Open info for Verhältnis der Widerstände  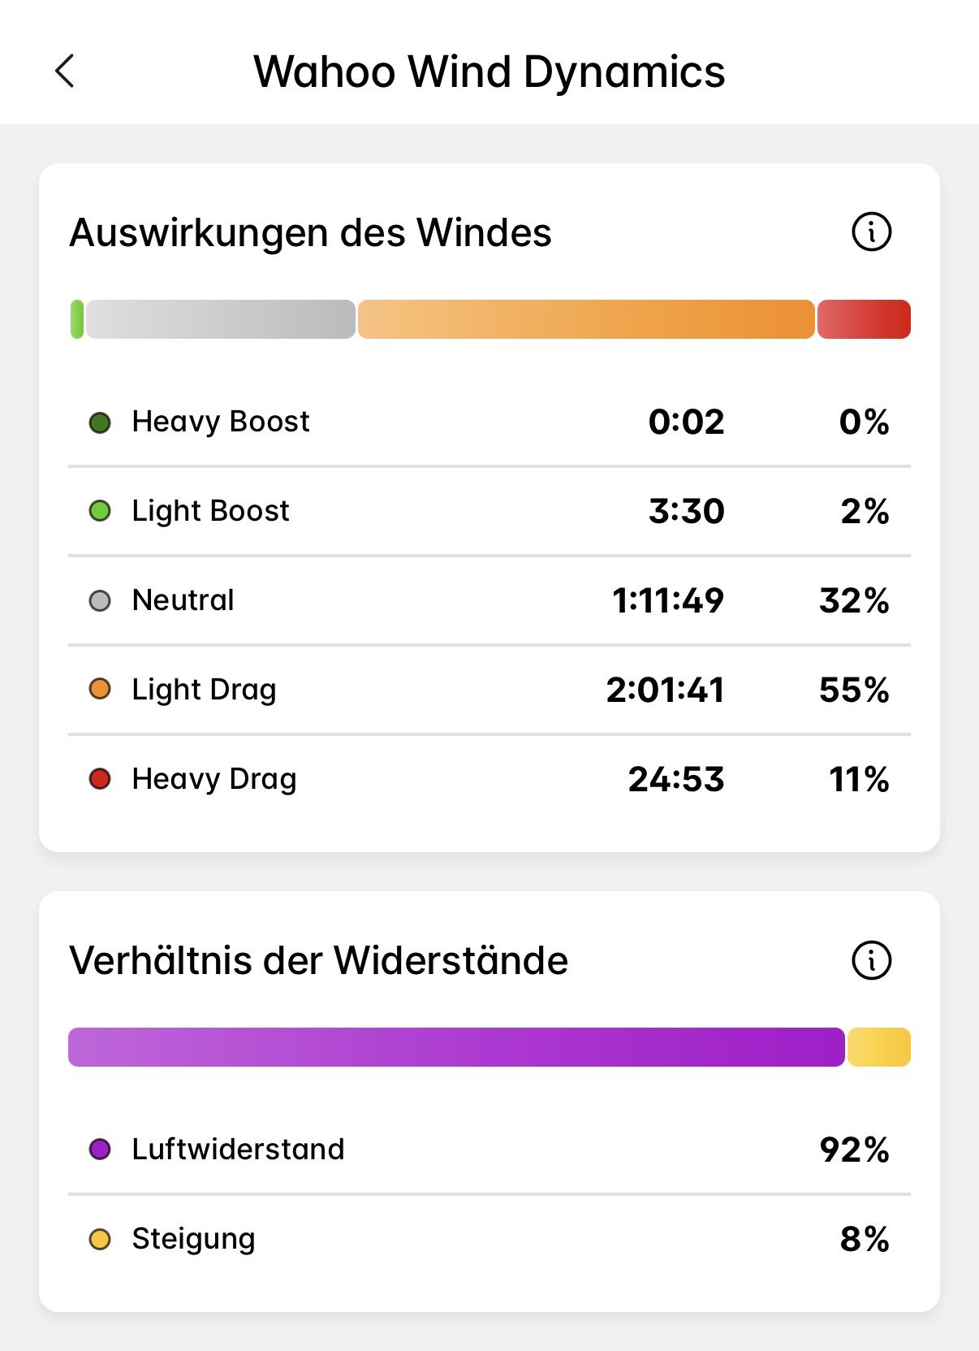pyautogui.click(x=871, y=960)
